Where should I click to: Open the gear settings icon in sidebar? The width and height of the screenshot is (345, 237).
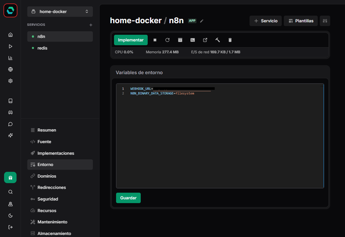pyautogui.click(x=10, y=81)
